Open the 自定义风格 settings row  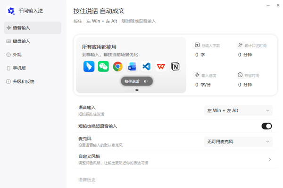click(x=175, y=159)
